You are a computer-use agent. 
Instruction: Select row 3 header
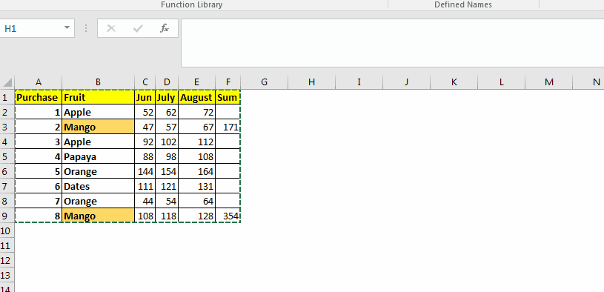click(x=7, y=127)
